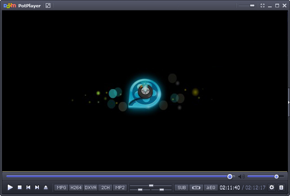Click the seek bar progress handle
The height and width of the screenshot is (196, 290).
pyautogui.click(x=230, y=177)
